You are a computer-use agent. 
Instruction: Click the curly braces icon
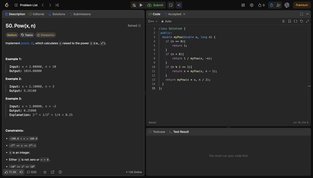[296, 21]
